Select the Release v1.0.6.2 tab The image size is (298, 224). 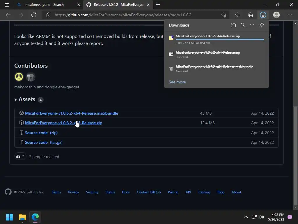point(118,5)
